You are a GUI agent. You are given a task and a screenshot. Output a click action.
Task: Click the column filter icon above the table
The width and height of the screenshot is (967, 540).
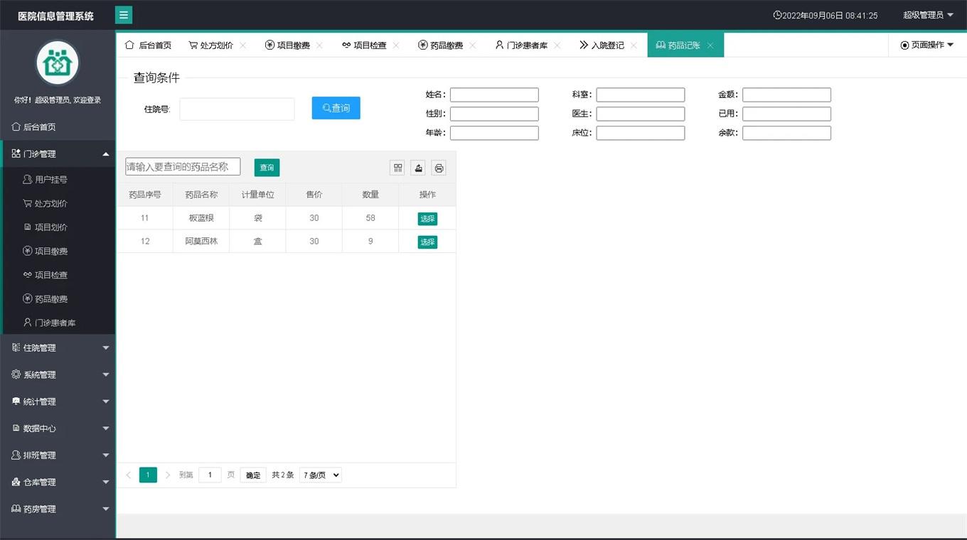(x=398, y=168)
